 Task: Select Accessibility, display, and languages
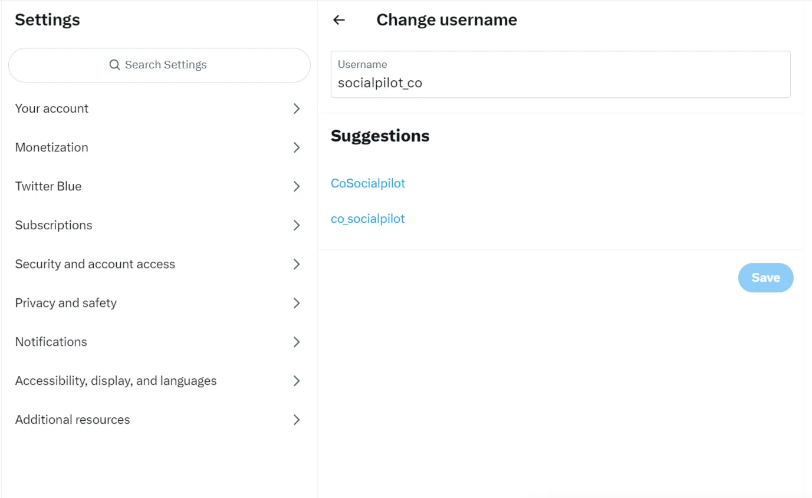click(x=116, y=381)
